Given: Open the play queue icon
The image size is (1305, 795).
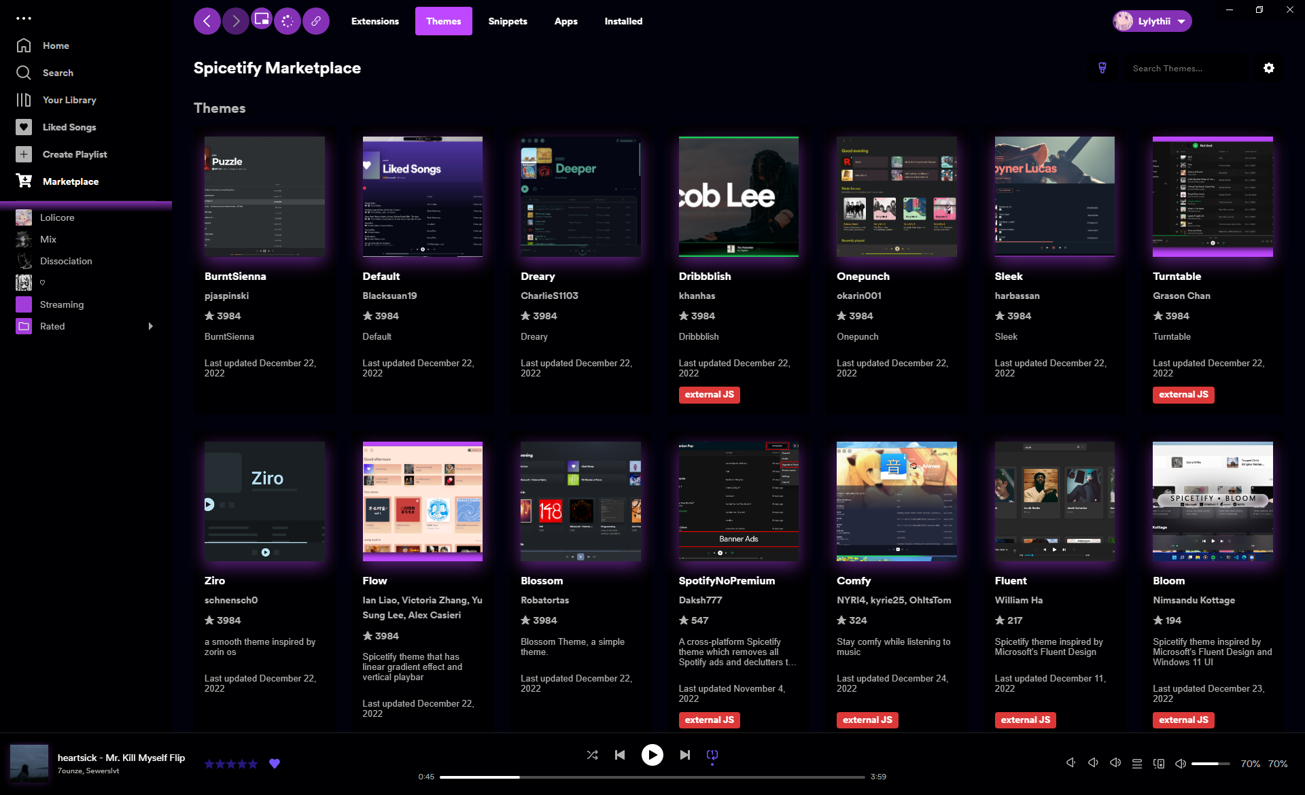Looking at the screenshot, I should tap(1137, 764).
